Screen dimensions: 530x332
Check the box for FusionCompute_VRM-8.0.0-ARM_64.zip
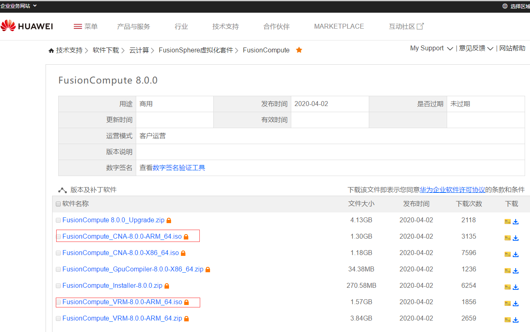58,318
